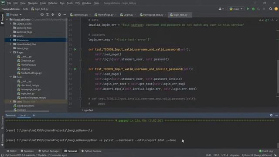Screen dimensions: 279x157
Task: Select the archived_logs folder
Action: (x=24, y=32)
